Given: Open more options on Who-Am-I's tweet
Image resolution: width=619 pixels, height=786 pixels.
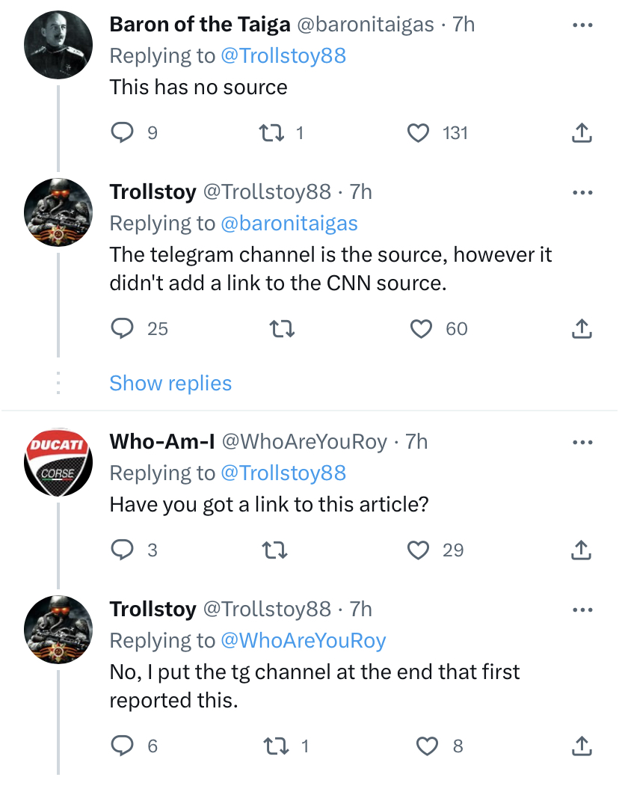Looking at the screenshot, I should pyautogui.click(x=582, y=442).
